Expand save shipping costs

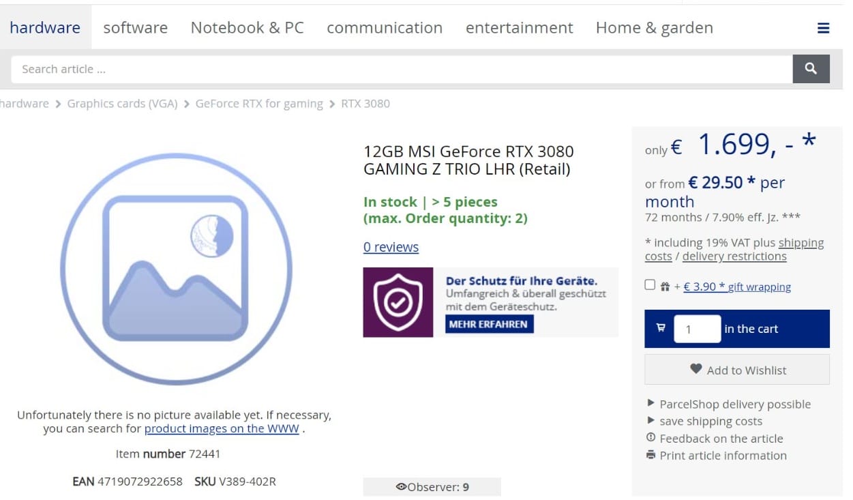coord(711,421)
